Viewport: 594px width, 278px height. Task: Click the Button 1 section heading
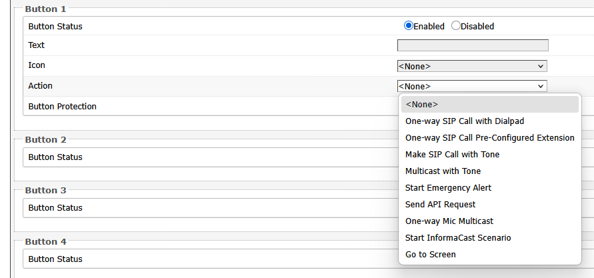point(45,9)
